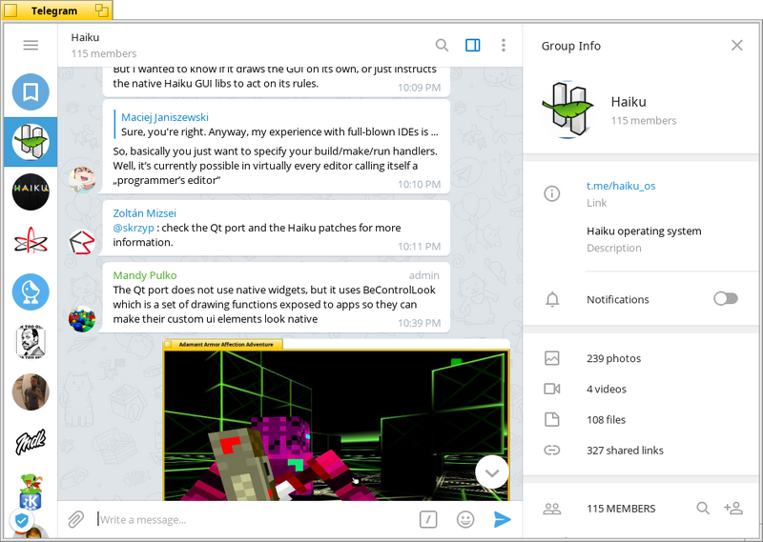This screenshot has width=763, height=542.
Task: Click Maciej Janiszewski quoted reply
Action: click(277, 125)
